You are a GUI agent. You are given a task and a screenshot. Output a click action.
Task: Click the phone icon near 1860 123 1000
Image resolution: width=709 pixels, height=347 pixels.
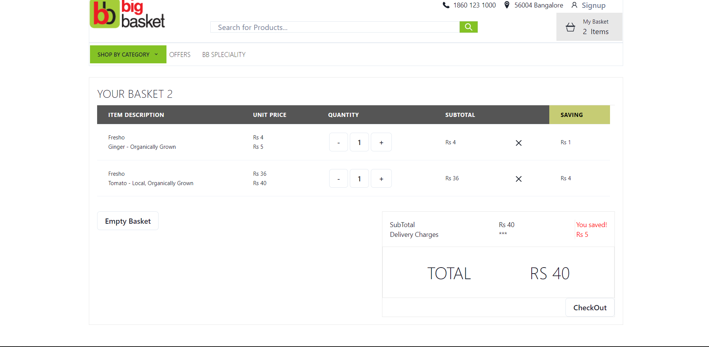[x=445, y=5]
